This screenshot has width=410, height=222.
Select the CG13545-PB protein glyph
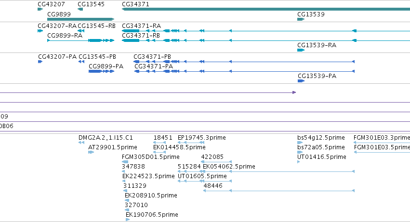(81, 62)
